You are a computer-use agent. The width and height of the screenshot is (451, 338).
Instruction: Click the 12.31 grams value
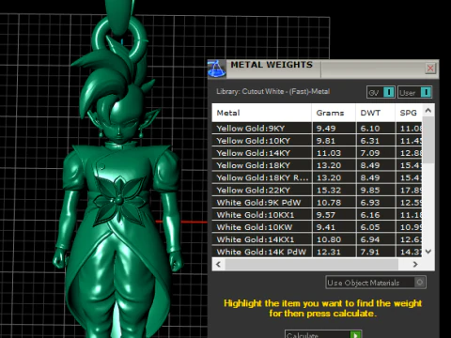tap(329, 252)
